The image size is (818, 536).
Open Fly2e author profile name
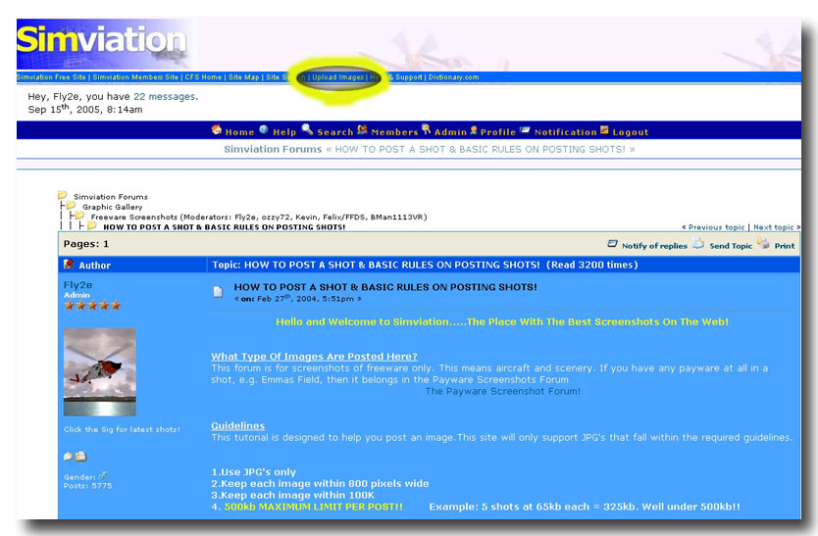point(77,285)
